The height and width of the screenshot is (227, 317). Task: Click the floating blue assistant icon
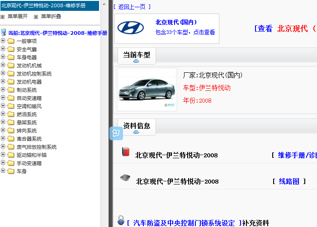click(116, 133)
